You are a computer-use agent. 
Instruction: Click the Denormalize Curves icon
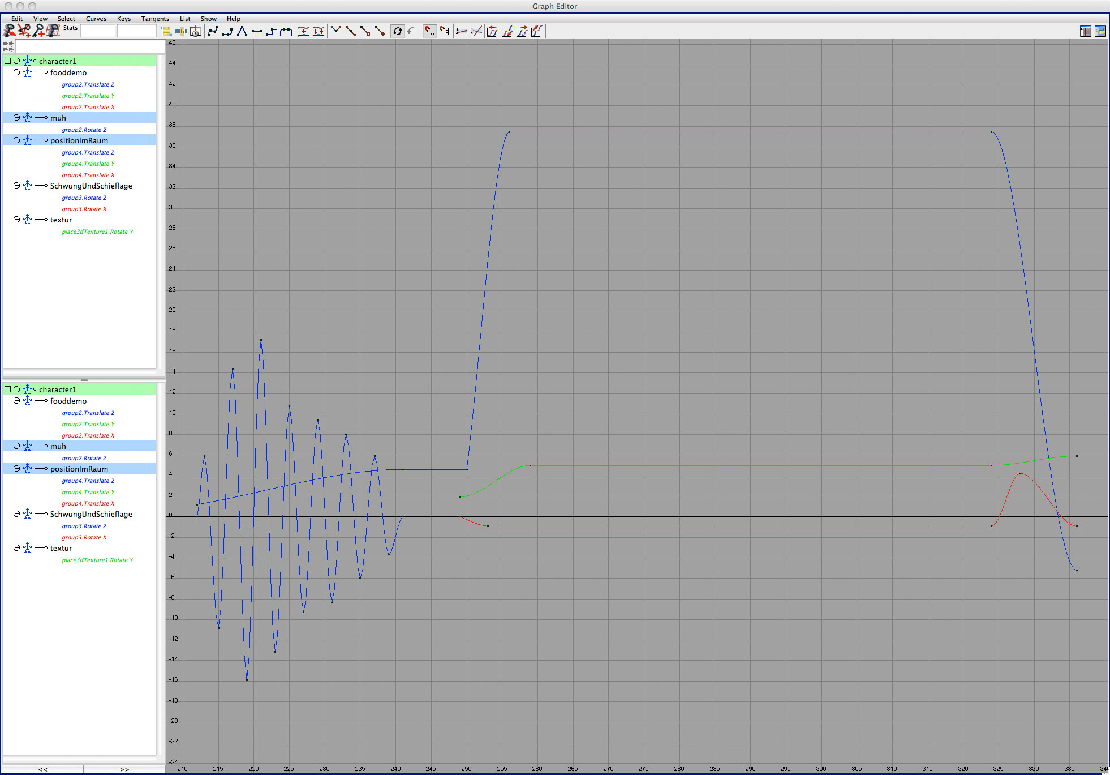476,32
